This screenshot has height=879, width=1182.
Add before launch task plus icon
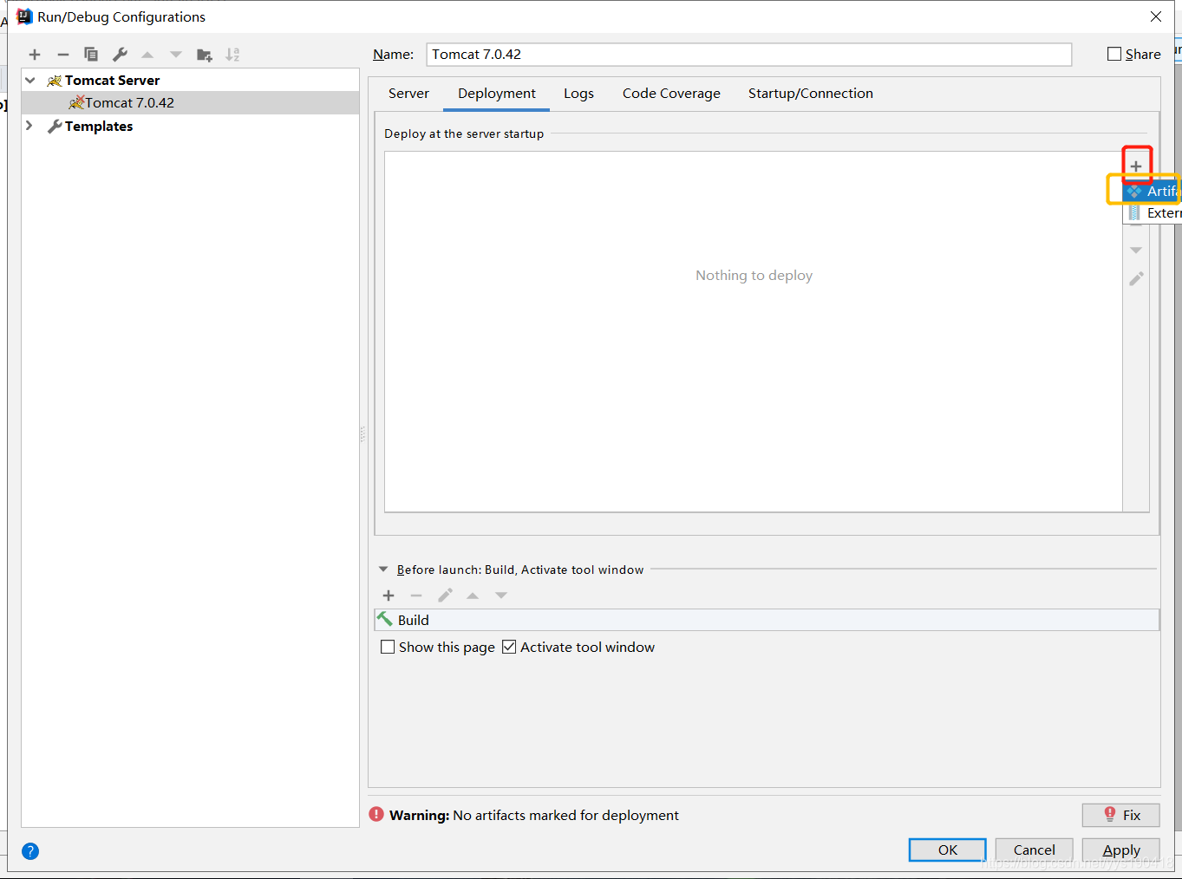coord(389,596)
